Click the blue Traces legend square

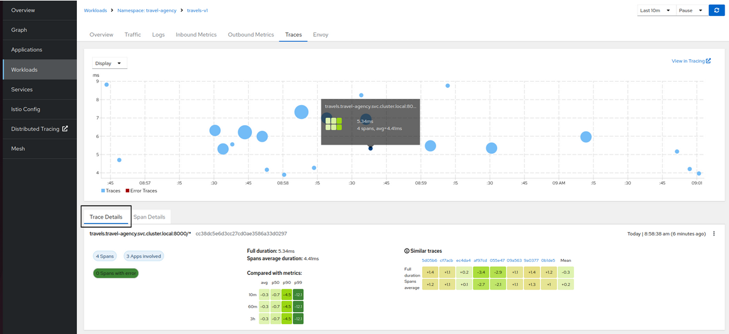(x=103, y=191)
